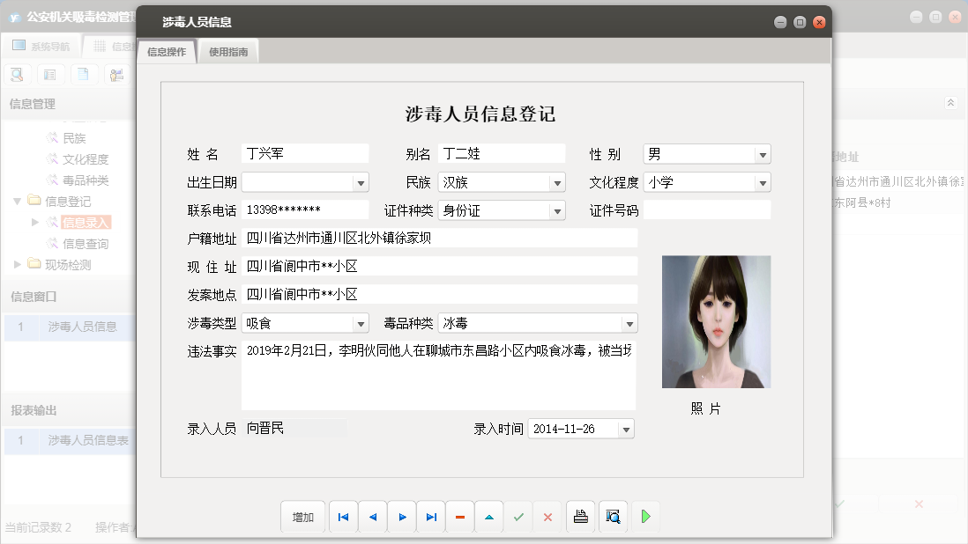
Task: Open the 性别 gender dropdown
Action: coord(763,153)
